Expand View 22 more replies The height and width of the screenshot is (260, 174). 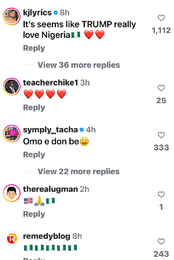78,172
